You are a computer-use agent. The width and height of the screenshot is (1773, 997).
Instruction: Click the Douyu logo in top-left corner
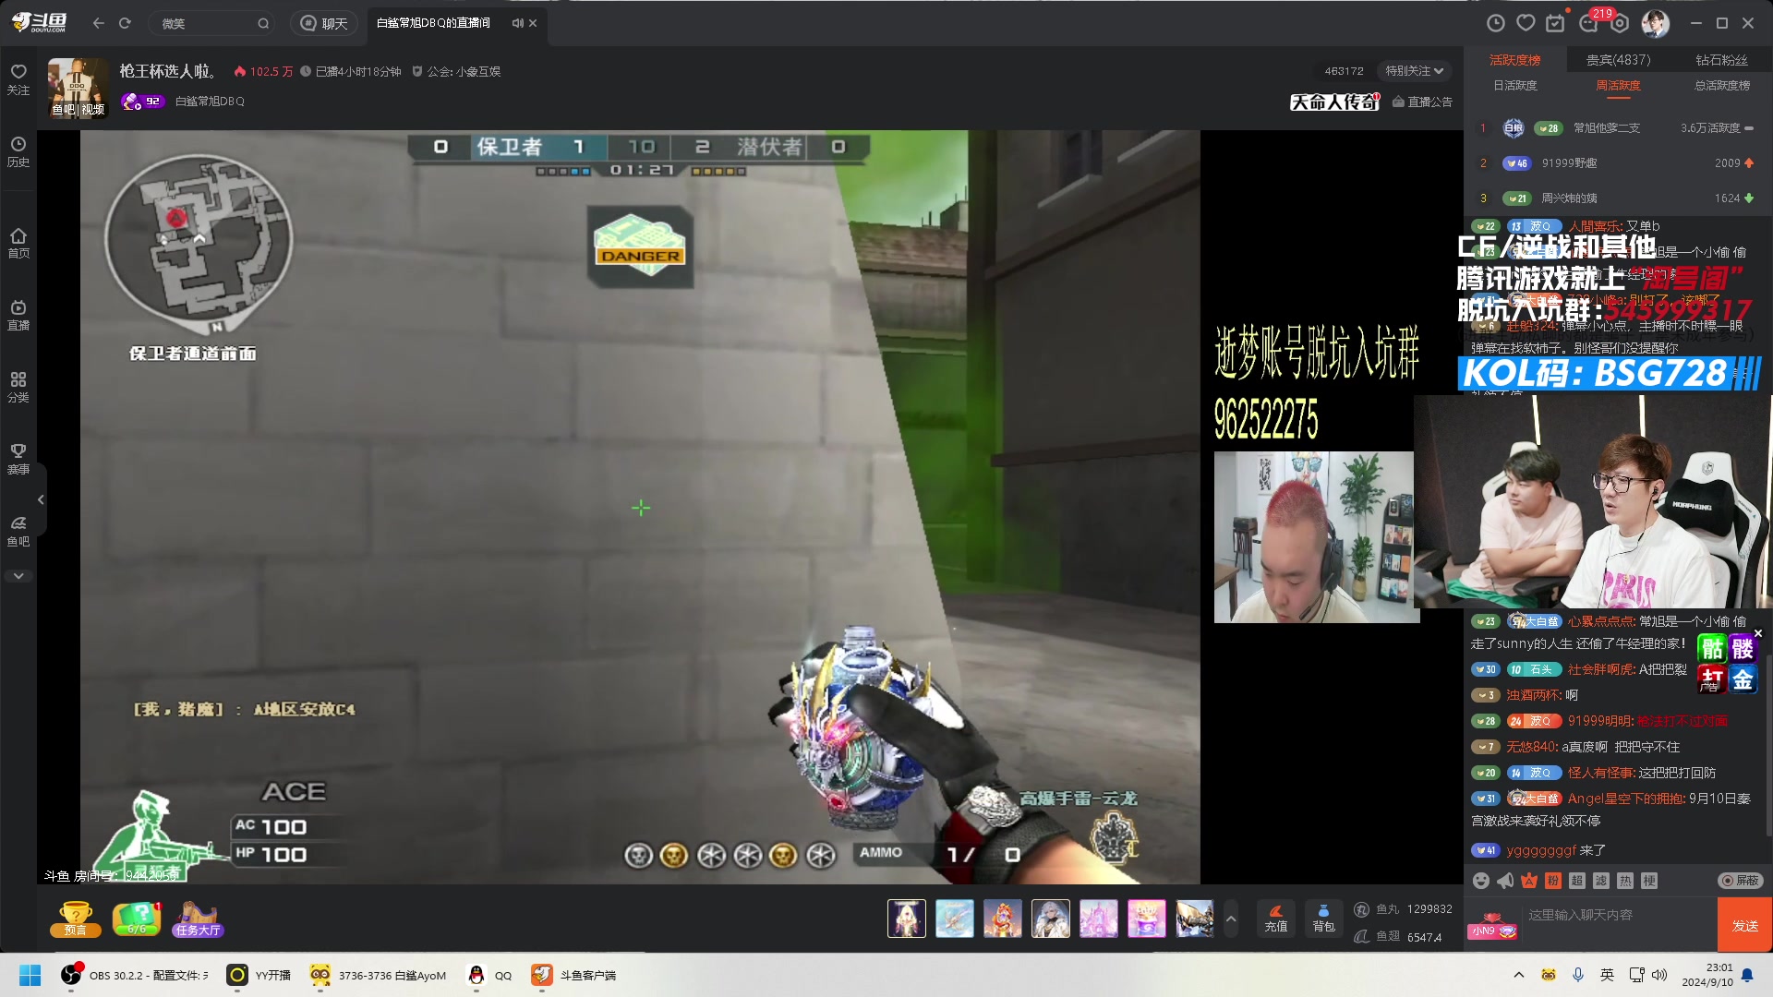[40, 22]
